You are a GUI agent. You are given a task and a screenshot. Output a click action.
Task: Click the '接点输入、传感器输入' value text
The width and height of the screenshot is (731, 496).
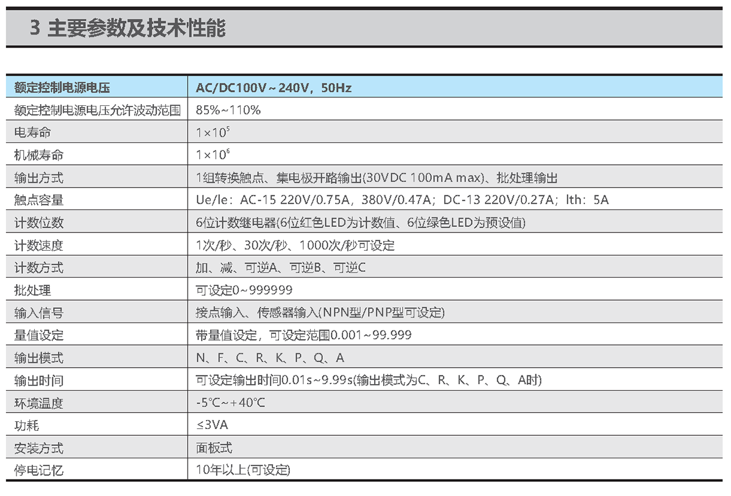click(x=256, y=313)
